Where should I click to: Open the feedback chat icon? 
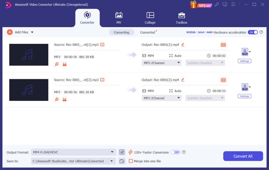[x=225, y=5]
